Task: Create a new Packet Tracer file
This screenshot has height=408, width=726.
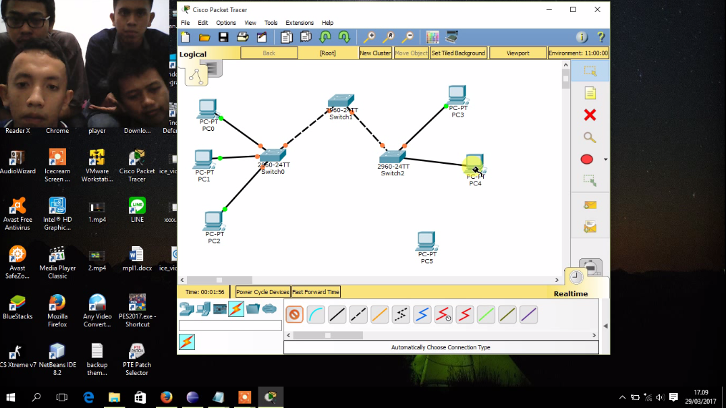Action: [x=186, y=37]
